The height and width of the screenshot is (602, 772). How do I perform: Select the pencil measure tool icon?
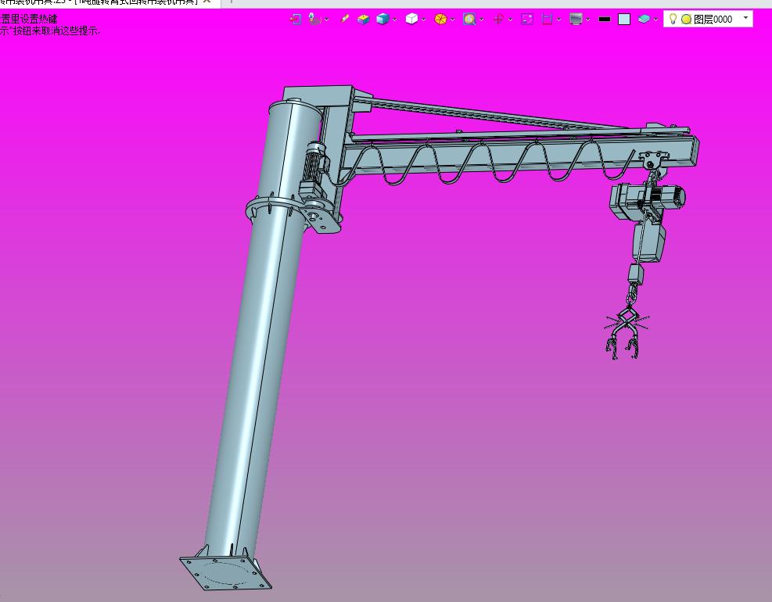(x=345, y=20)
